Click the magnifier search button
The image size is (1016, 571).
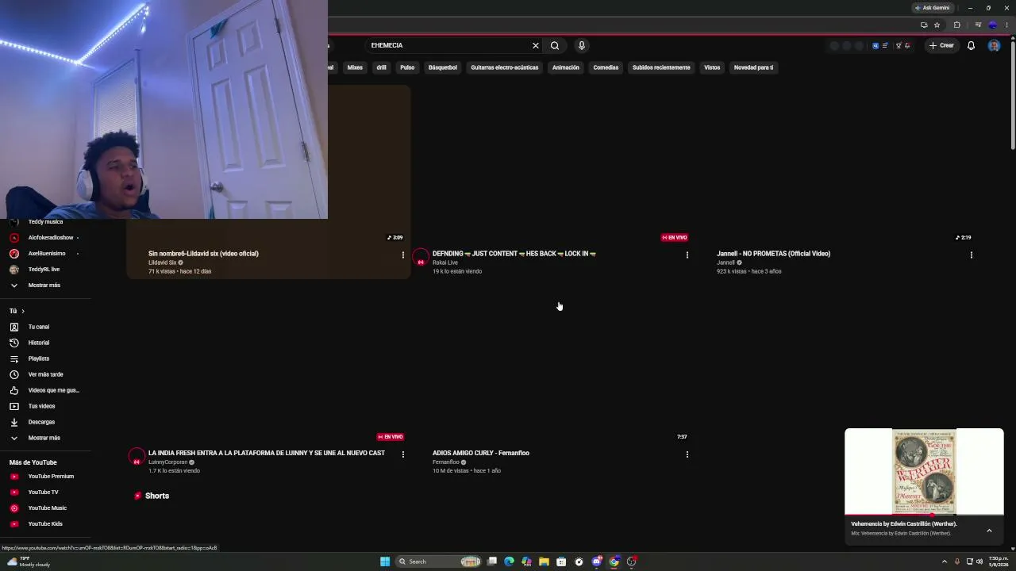pyautogui.click(x=555, y=45)
